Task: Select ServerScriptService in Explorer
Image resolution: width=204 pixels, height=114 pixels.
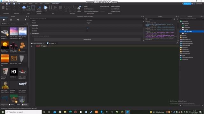Action: pos(187,43)
